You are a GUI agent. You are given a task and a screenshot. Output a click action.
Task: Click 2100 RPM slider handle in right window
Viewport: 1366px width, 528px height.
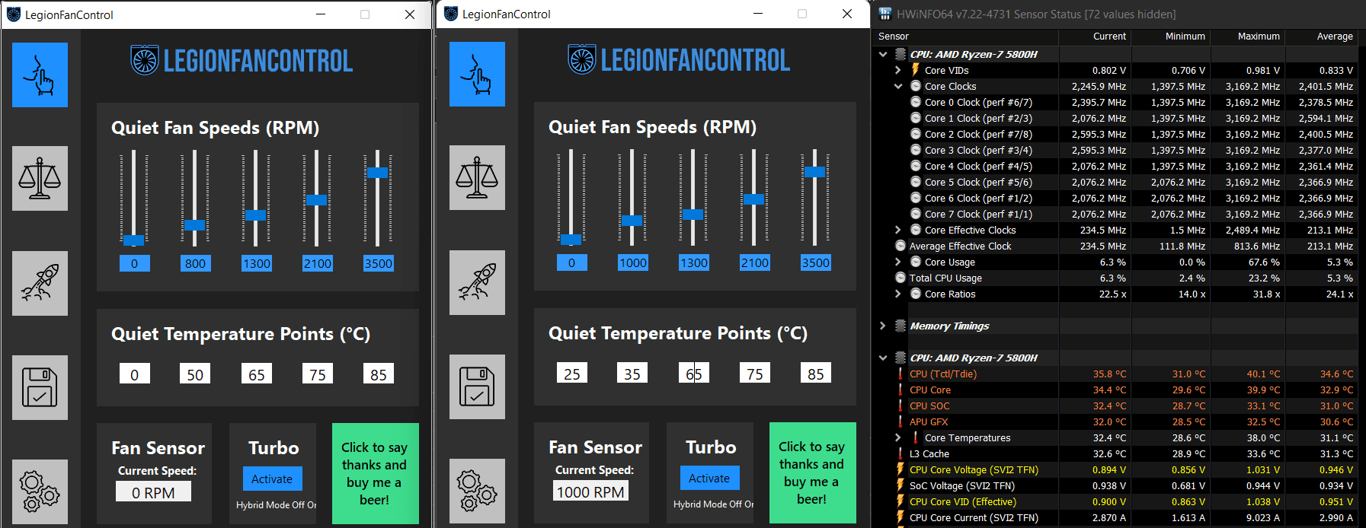754,199
